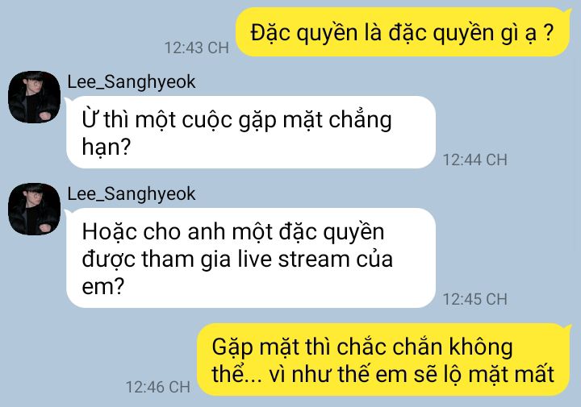Select the white bubble about joining the live stream

click(251, 258)
